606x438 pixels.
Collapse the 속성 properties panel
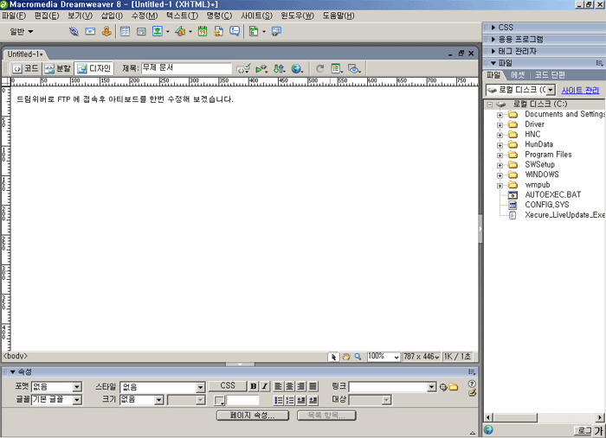click(13, 372)
